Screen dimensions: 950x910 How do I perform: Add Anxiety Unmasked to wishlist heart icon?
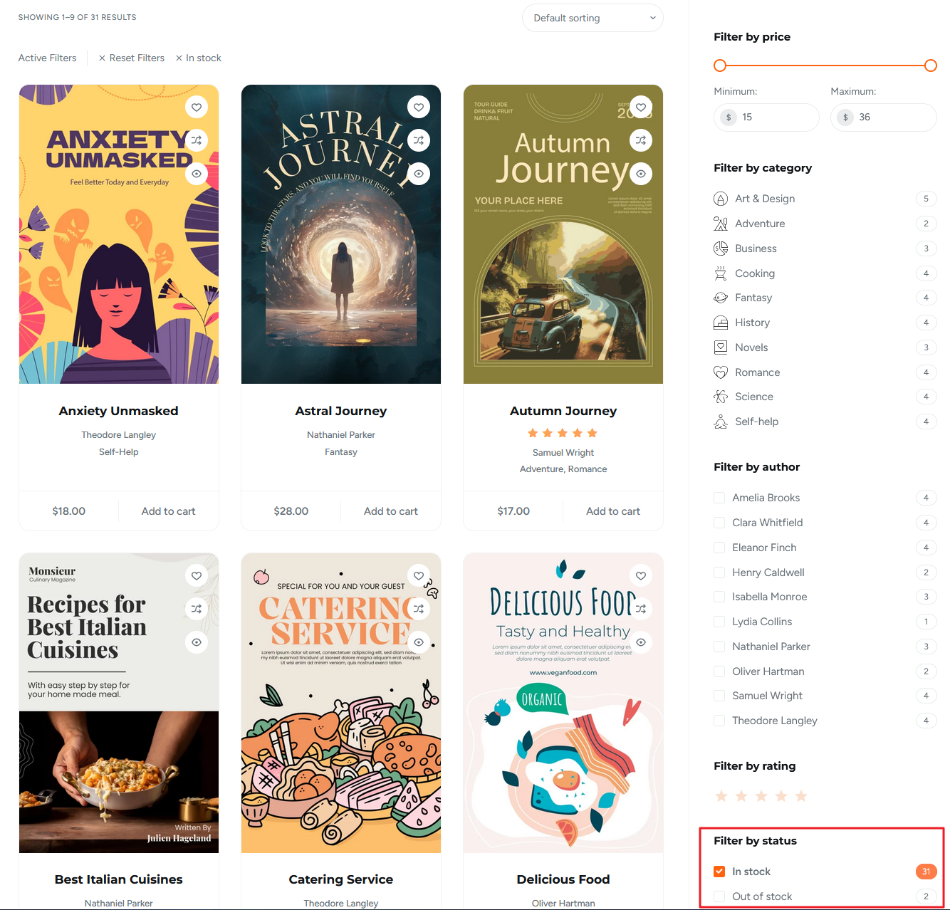[x=197, y=108]
